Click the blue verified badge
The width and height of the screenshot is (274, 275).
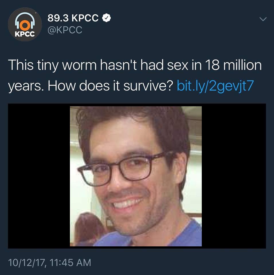(106, 18)
